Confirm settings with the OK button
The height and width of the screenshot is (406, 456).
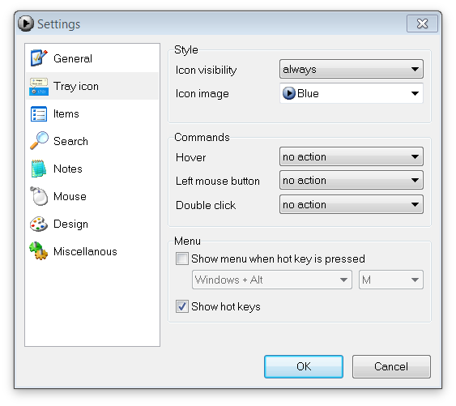[304, 366]
